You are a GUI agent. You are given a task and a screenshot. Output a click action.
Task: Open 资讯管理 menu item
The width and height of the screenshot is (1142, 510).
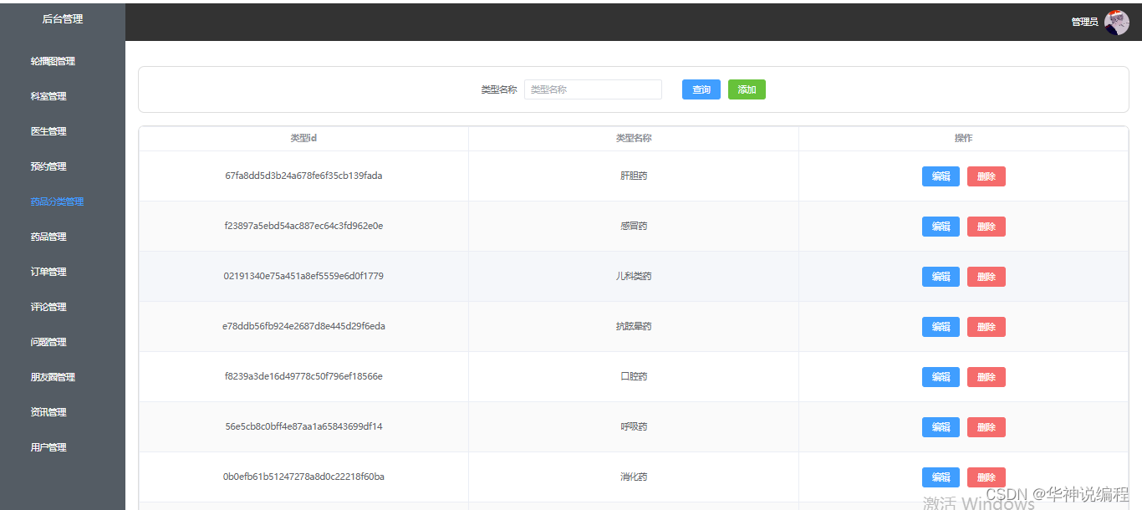point(48,412)
